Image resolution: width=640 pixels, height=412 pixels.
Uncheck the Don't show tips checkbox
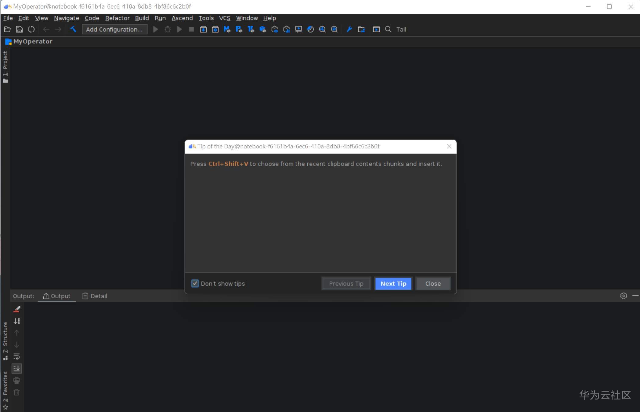(x=195, y=283)
